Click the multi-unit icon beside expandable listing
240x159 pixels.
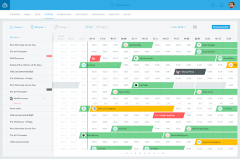11,99
